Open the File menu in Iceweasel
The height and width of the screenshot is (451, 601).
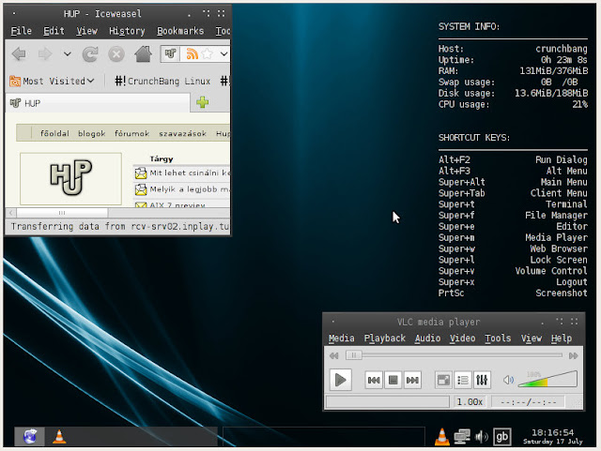tap(21, 31)
